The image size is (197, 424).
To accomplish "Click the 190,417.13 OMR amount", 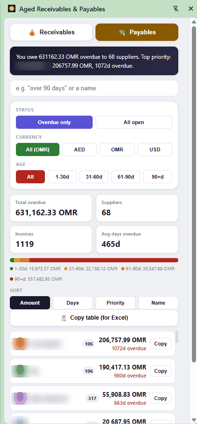I will (x=123, y=367).
